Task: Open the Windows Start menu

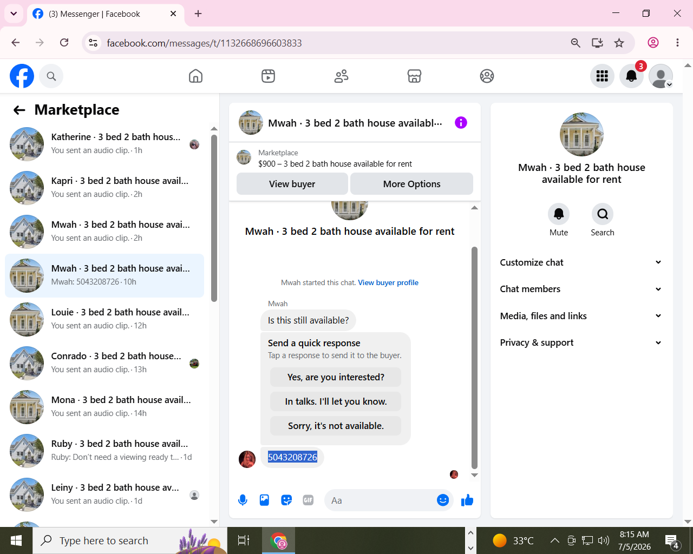Action: tap(16, 540)
